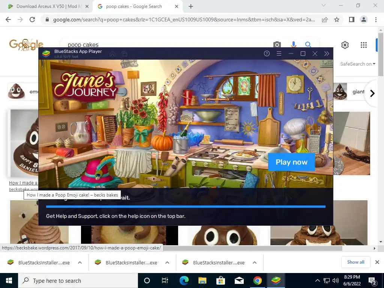Go back in Chrome
This screenshot has width=384, height=288.
8,19
